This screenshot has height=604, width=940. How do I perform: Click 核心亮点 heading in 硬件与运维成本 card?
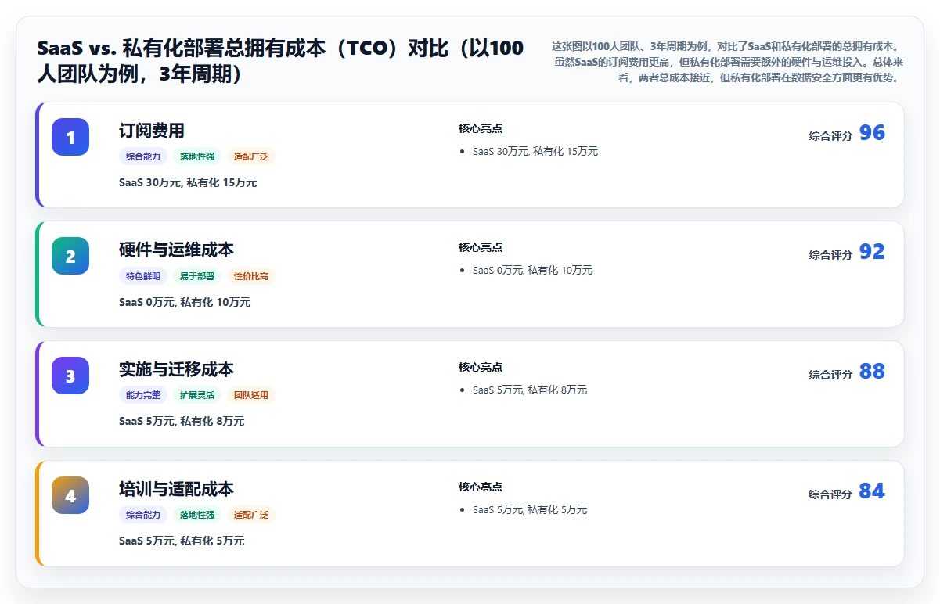481,247
